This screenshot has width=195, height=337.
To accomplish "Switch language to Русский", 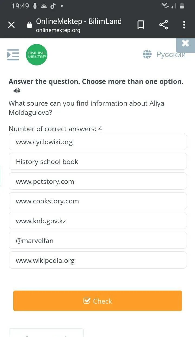I will point(171,55).
